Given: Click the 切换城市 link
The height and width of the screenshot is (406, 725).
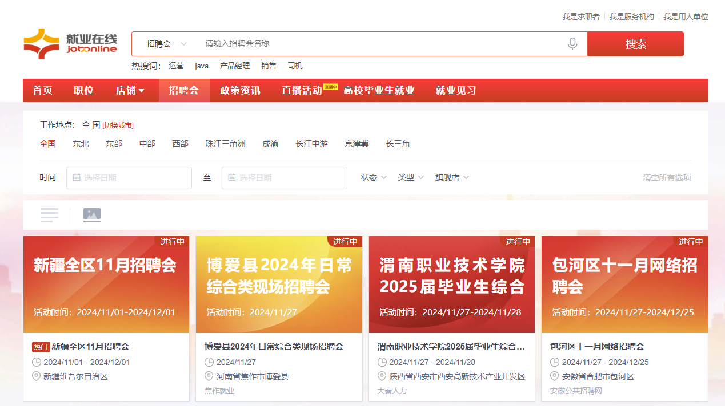Looking at the screenshot, I should pyautogui.click(x=118, y=125).
